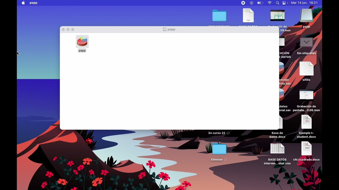Select the pspp label under the app icon
The width and height of the screenshot is (339, 190).
[82, 50]
